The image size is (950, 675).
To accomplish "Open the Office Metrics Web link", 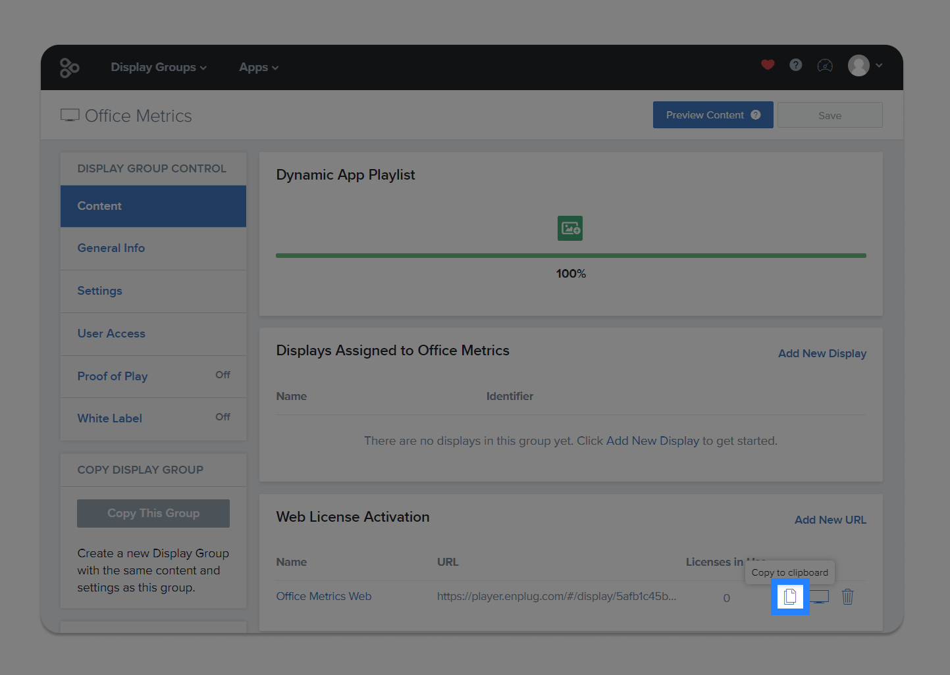I will 324,596.
